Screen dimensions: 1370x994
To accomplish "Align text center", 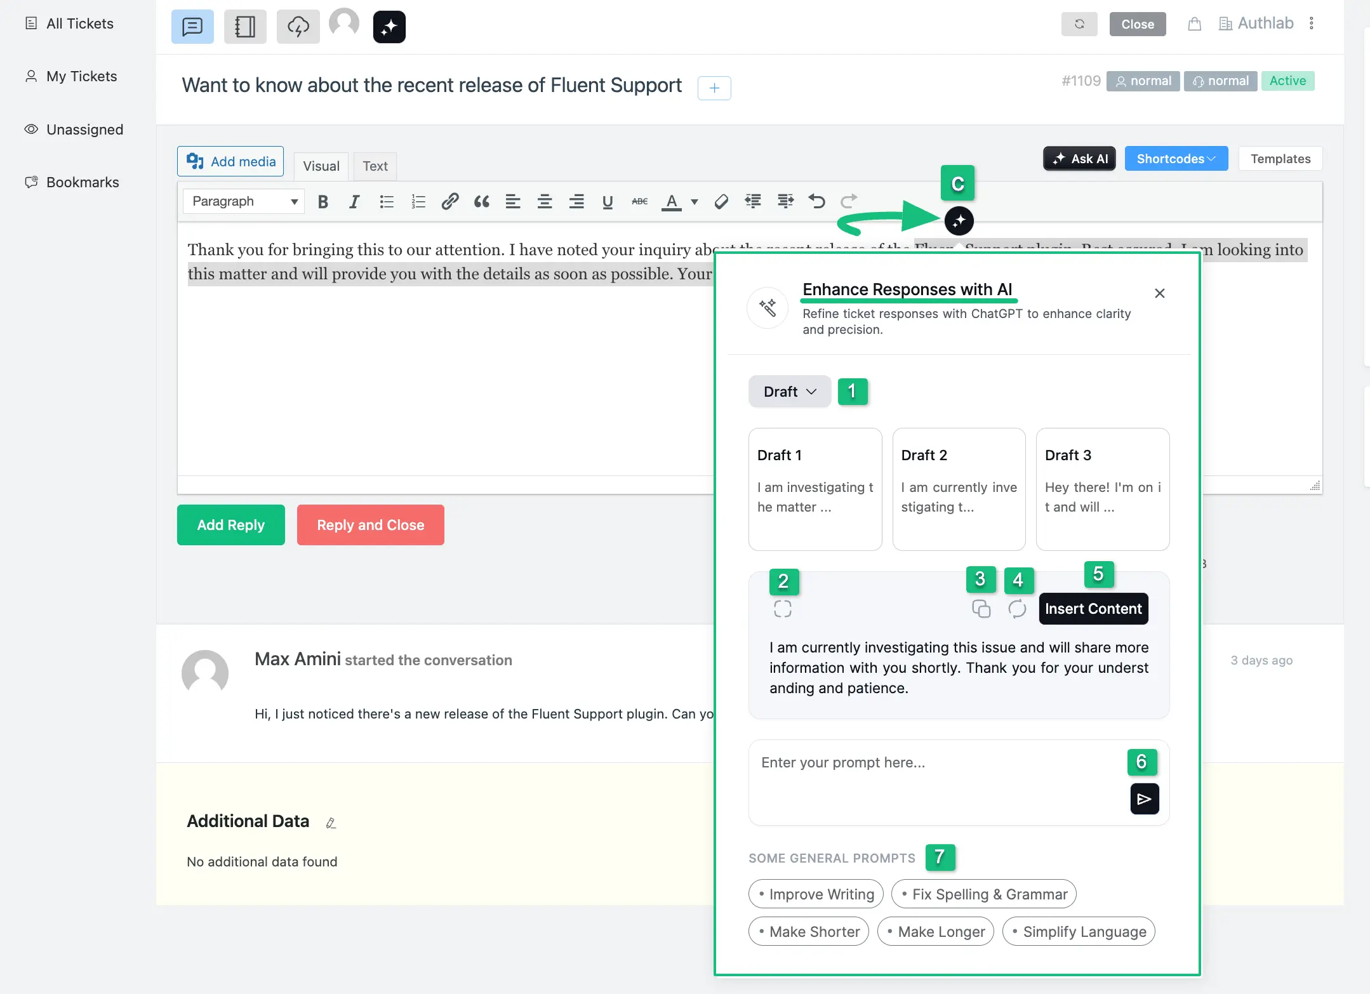I will [545, 202].
